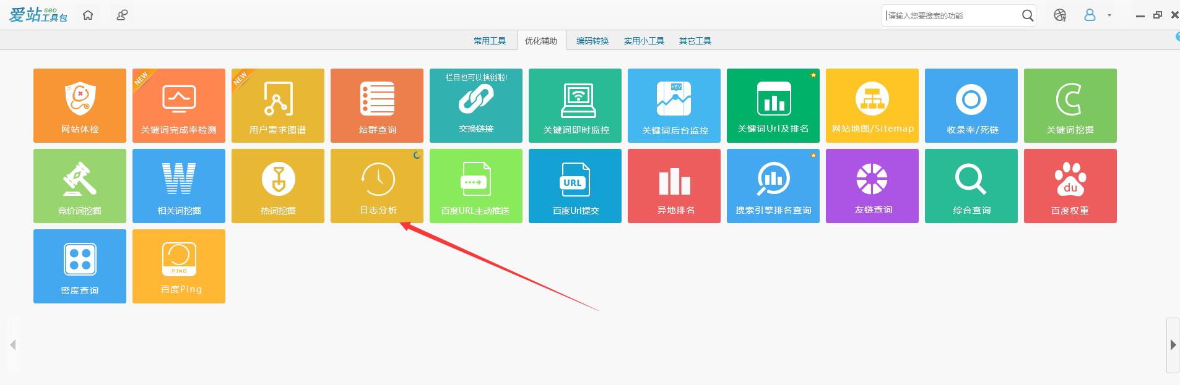The height and width of the screenshot is (385, 1180).
Task: Open 热词挖掘 shovel tile
Action: [278, 186]
